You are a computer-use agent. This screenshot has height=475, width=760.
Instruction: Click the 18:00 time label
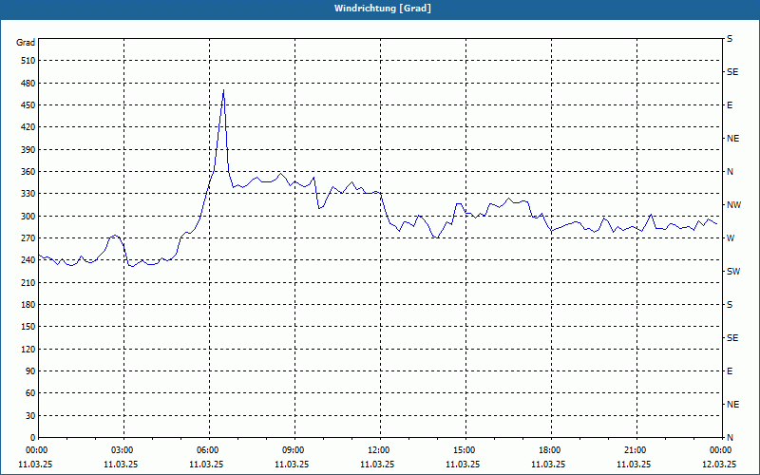(552, 450)
